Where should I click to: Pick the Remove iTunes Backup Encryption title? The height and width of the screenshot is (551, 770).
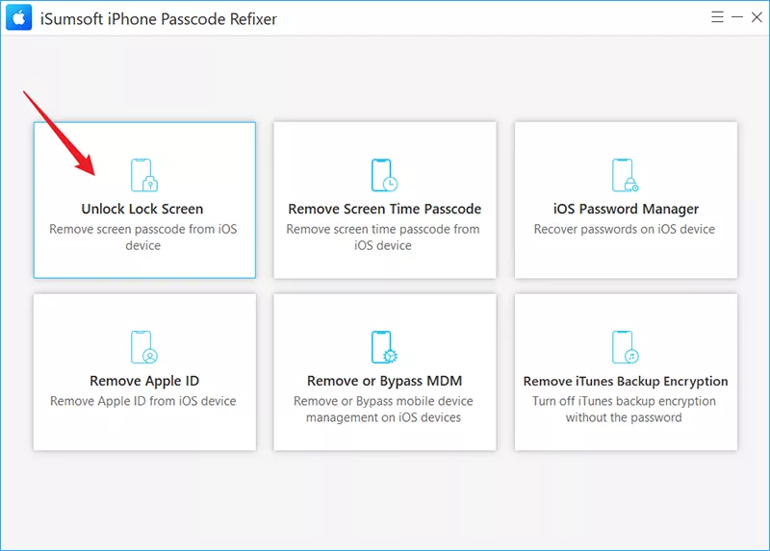pyautogui.click(x=626, y=381)
